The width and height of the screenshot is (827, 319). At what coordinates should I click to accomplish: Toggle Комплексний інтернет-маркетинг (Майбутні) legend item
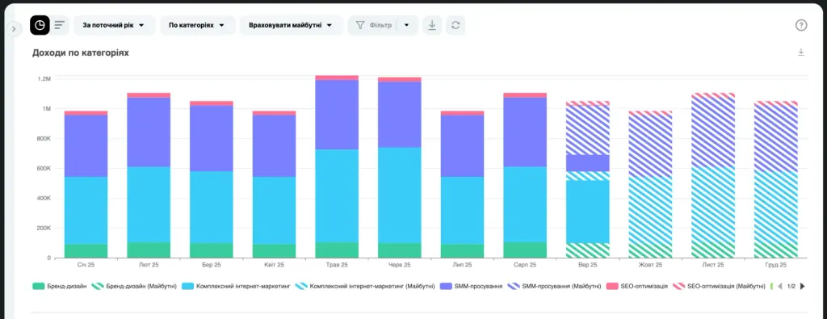coord(365,287)
